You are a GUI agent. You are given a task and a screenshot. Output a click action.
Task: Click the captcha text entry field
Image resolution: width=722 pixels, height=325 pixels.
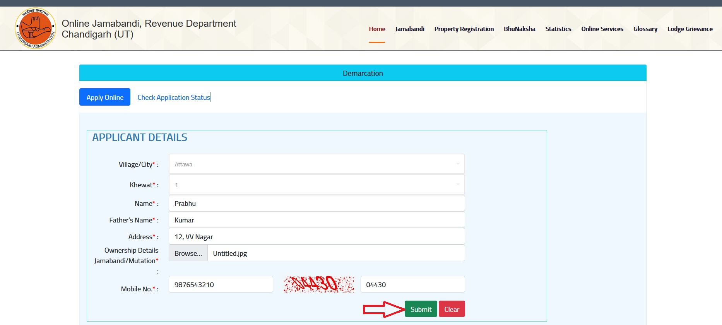[412, 284]
